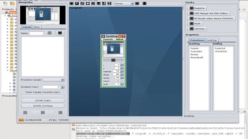Click the 25 fps status entry
Image resolution: width=248 pixels, height=139 pixels.
52,120
